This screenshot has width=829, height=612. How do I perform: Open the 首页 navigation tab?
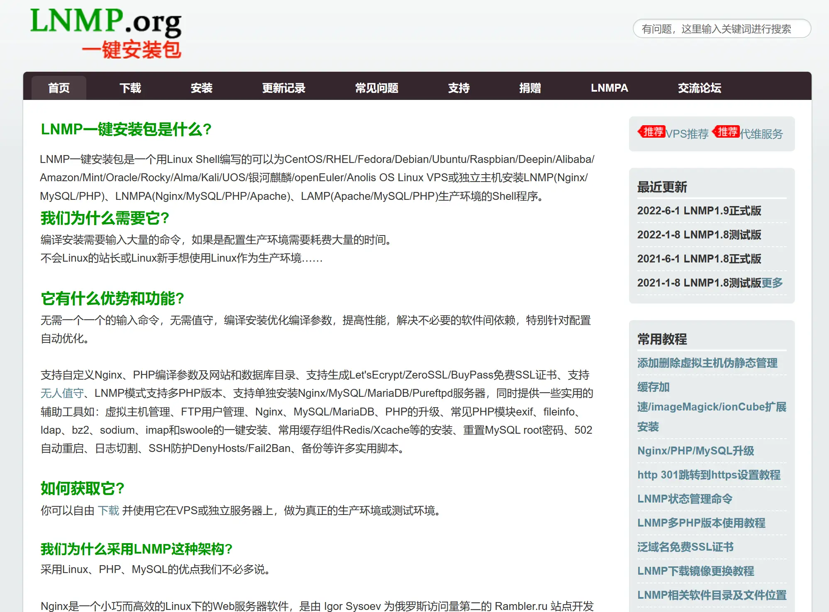click(x=59, y=88)
